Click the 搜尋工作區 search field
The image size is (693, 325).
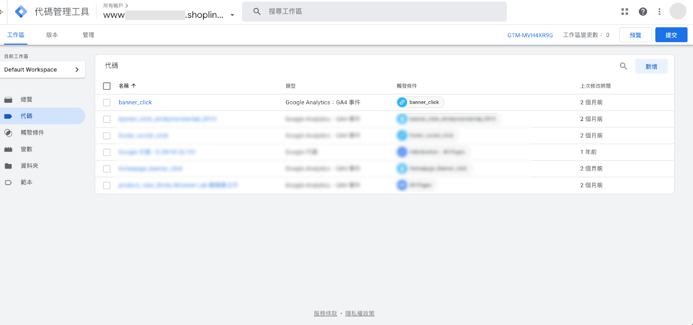point(381,12)
